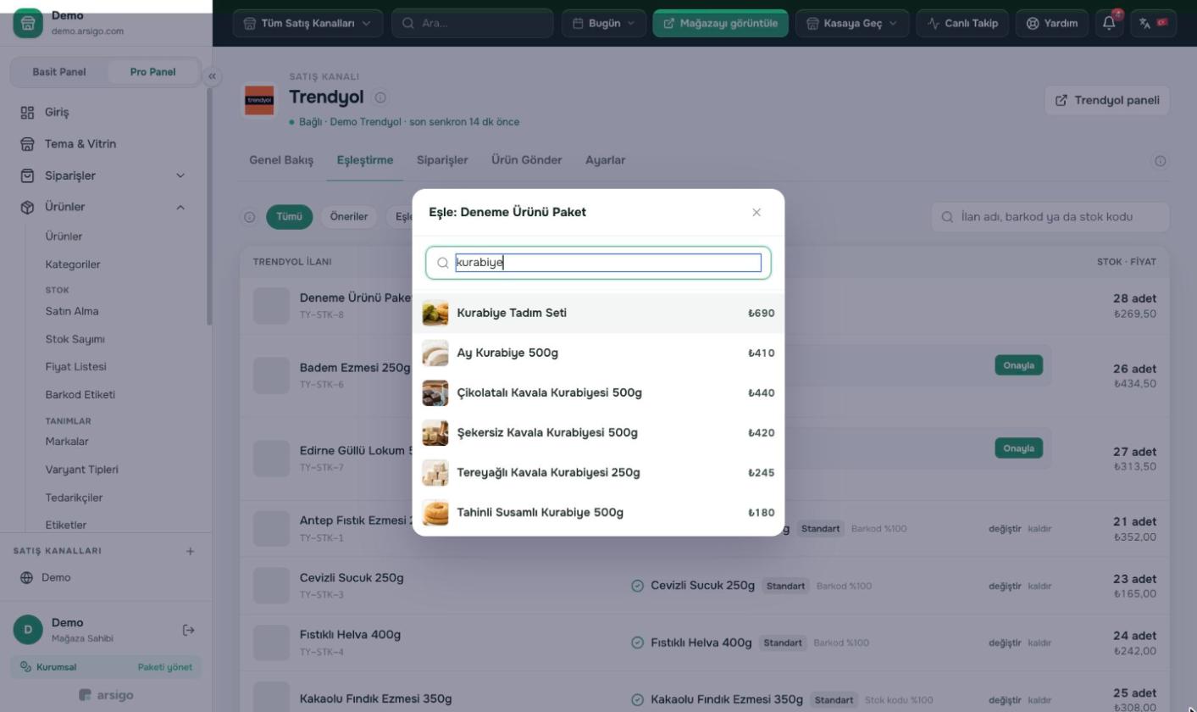1197x712 pixels.
Task: Click the Trendyol channel logo
Action: (259, 100)
